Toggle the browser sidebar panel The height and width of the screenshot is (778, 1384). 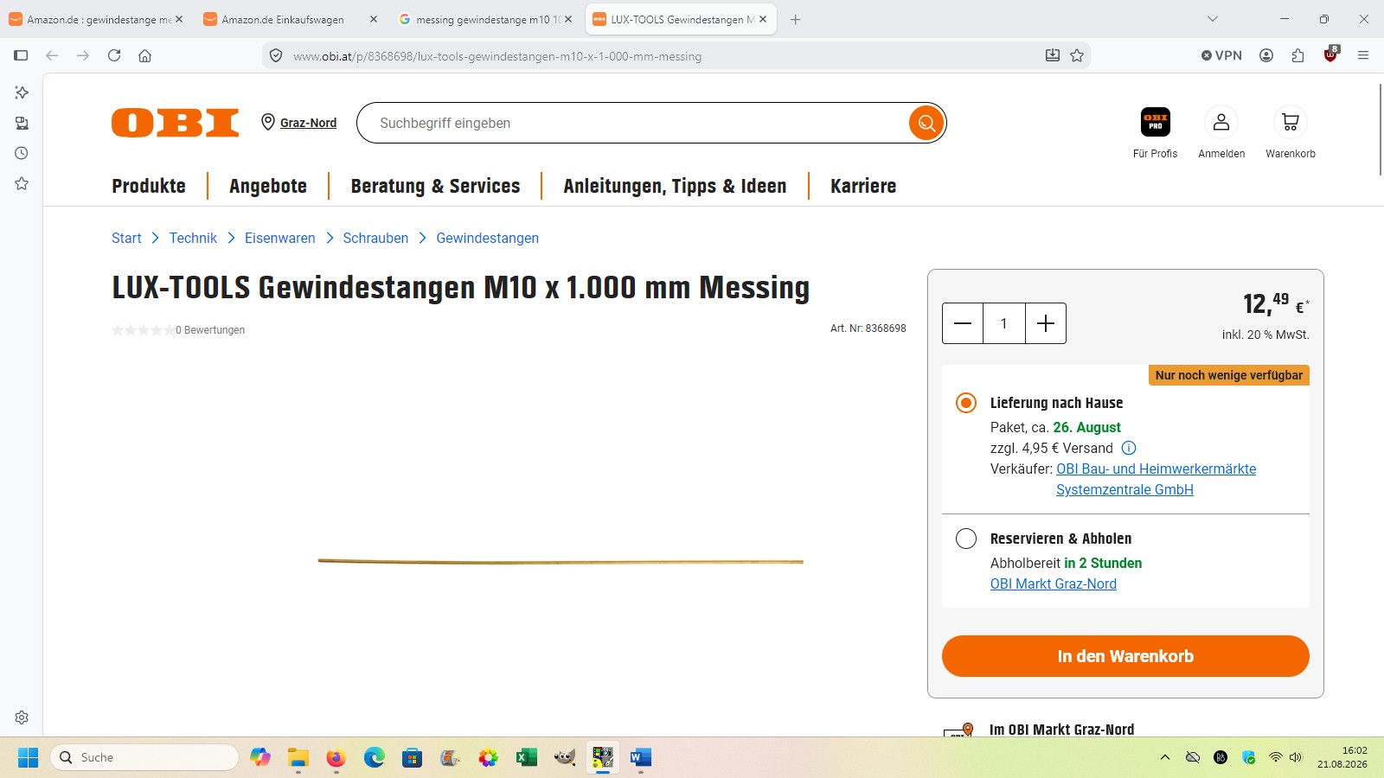click(x=22, y=55)
